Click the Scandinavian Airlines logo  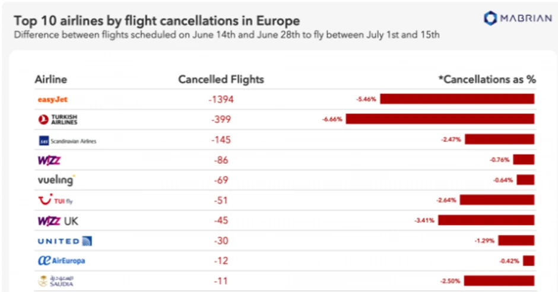66,141
